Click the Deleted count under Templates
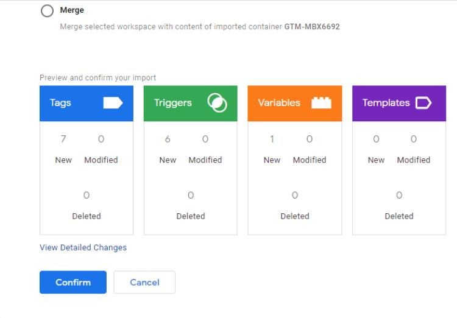457x318 pixels. tap(399, 196)
